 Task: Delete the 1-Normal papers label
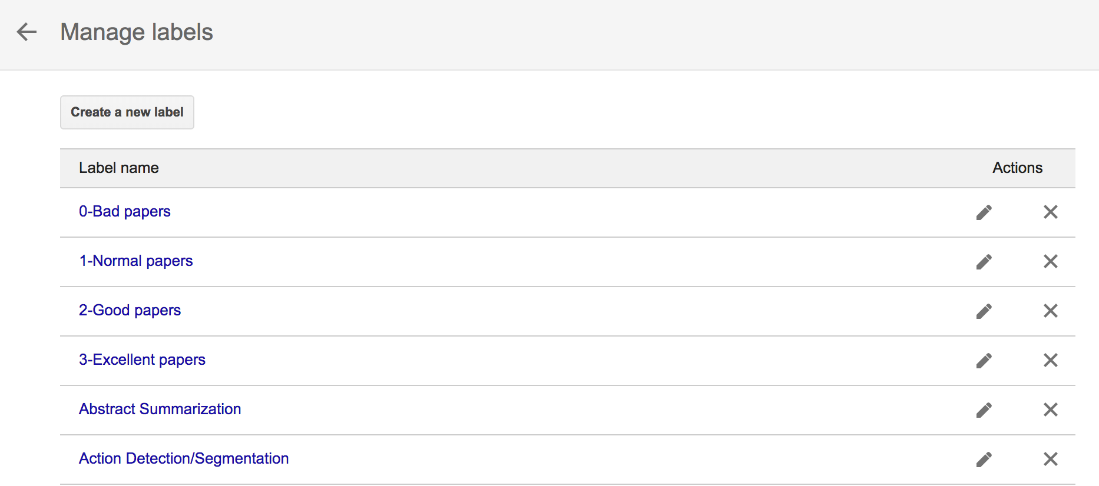[x=1051, y=262]
